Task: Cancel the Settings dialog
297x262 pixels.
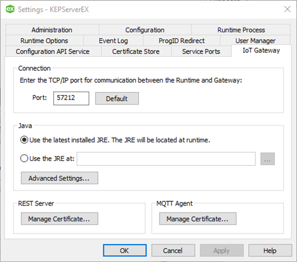Action: tap(173, 250)
